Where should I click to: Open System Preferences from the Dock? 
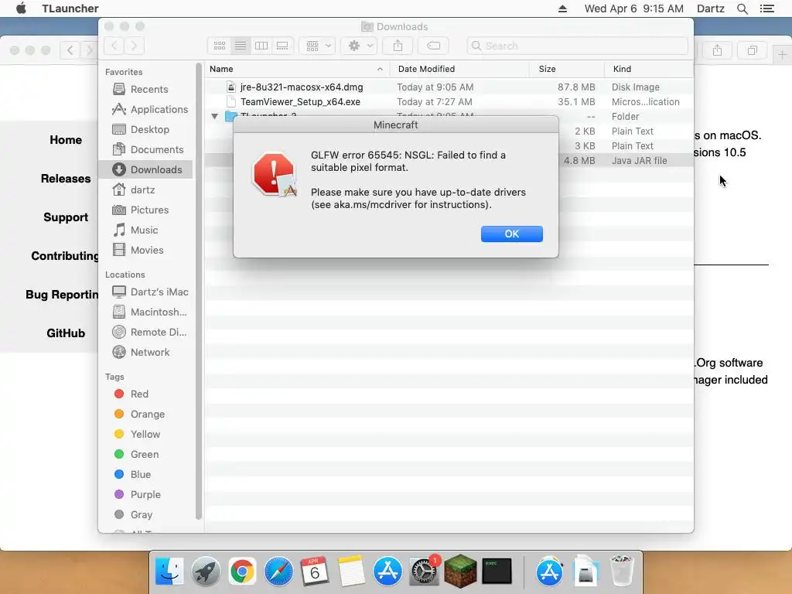[x=424, y=572]
